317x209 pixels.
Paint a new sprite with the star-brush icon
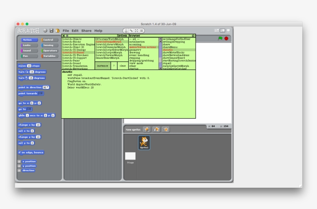[x=147, y=129]
